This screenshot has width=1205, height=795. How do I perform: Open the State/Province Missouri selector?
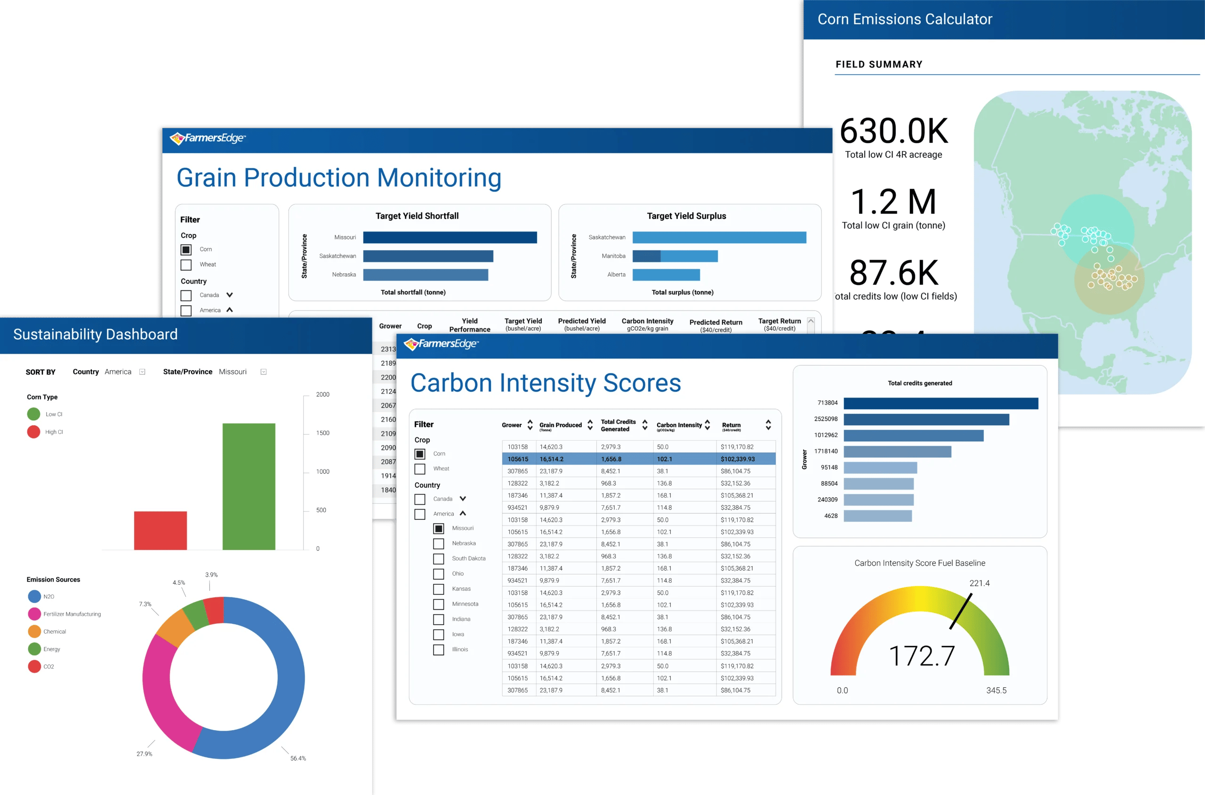coord(263,371)
